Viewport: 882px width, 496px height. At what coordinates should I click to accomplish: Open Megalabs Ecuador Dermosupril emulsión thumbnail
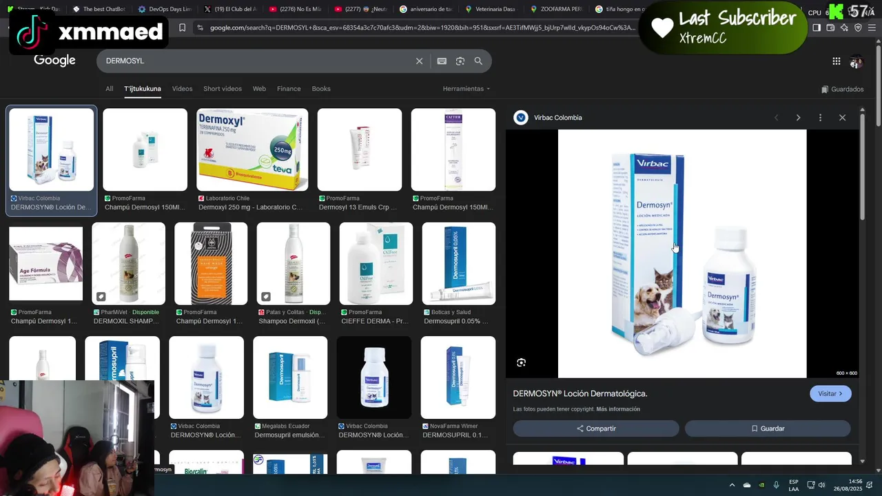tap(290, 378)
